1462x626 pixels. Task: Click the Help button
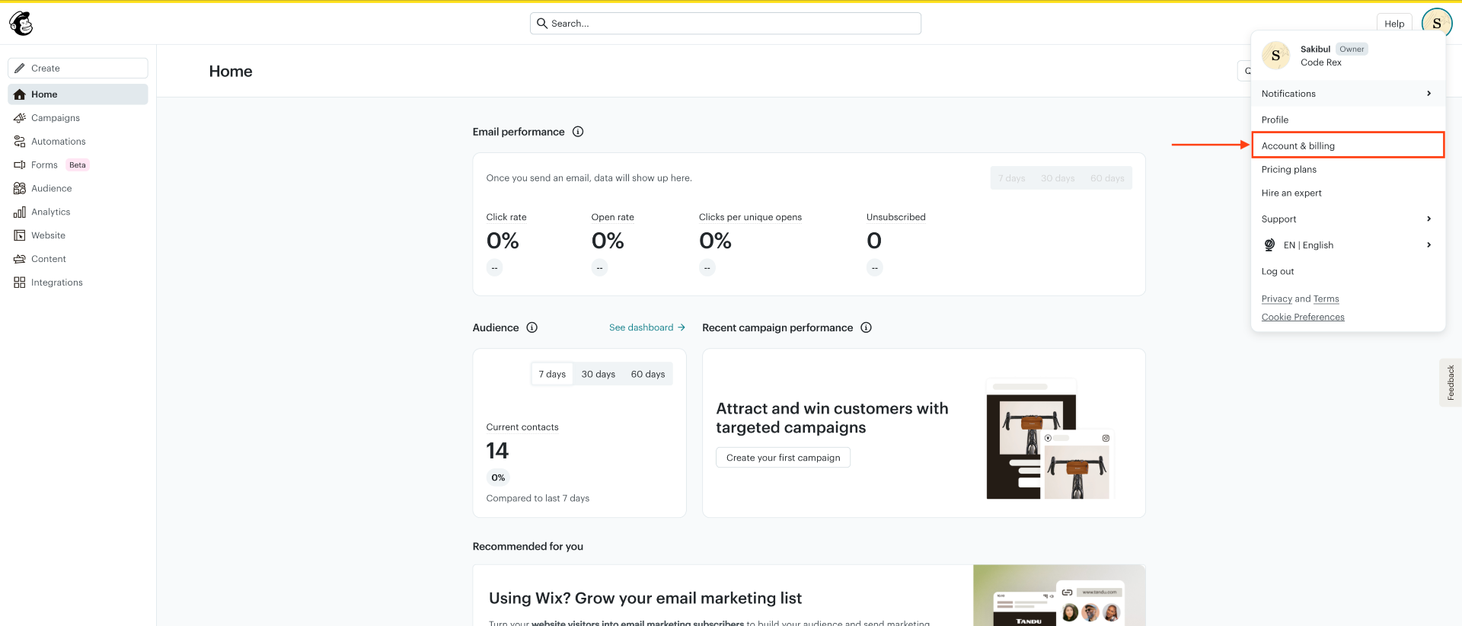click(x=1394, y=24)
